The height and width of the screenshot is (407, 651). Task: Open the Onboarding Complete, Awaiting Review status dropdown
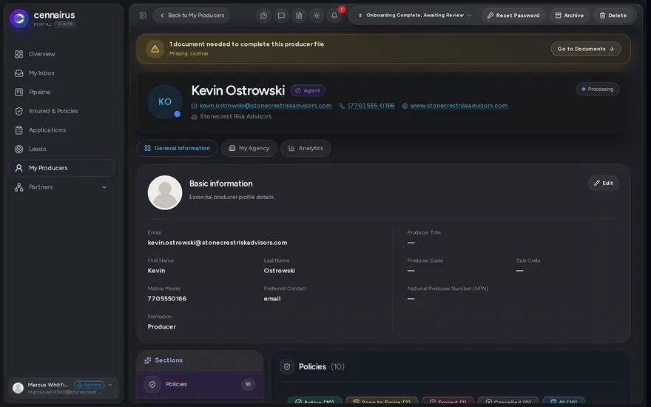(415, 16)
